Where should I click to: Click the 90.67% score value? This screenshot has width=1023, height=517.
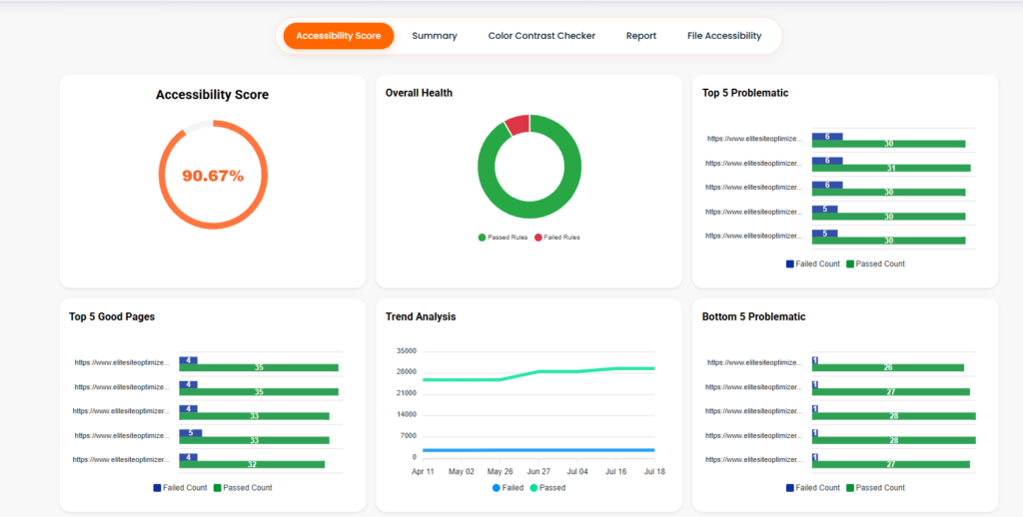click(x=213, y=176)
